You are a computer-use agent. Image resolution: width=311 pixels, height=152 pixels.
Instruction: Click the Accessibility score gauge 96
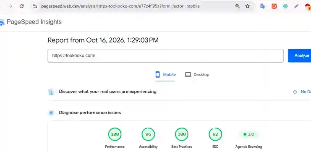[x=148, y=134]
